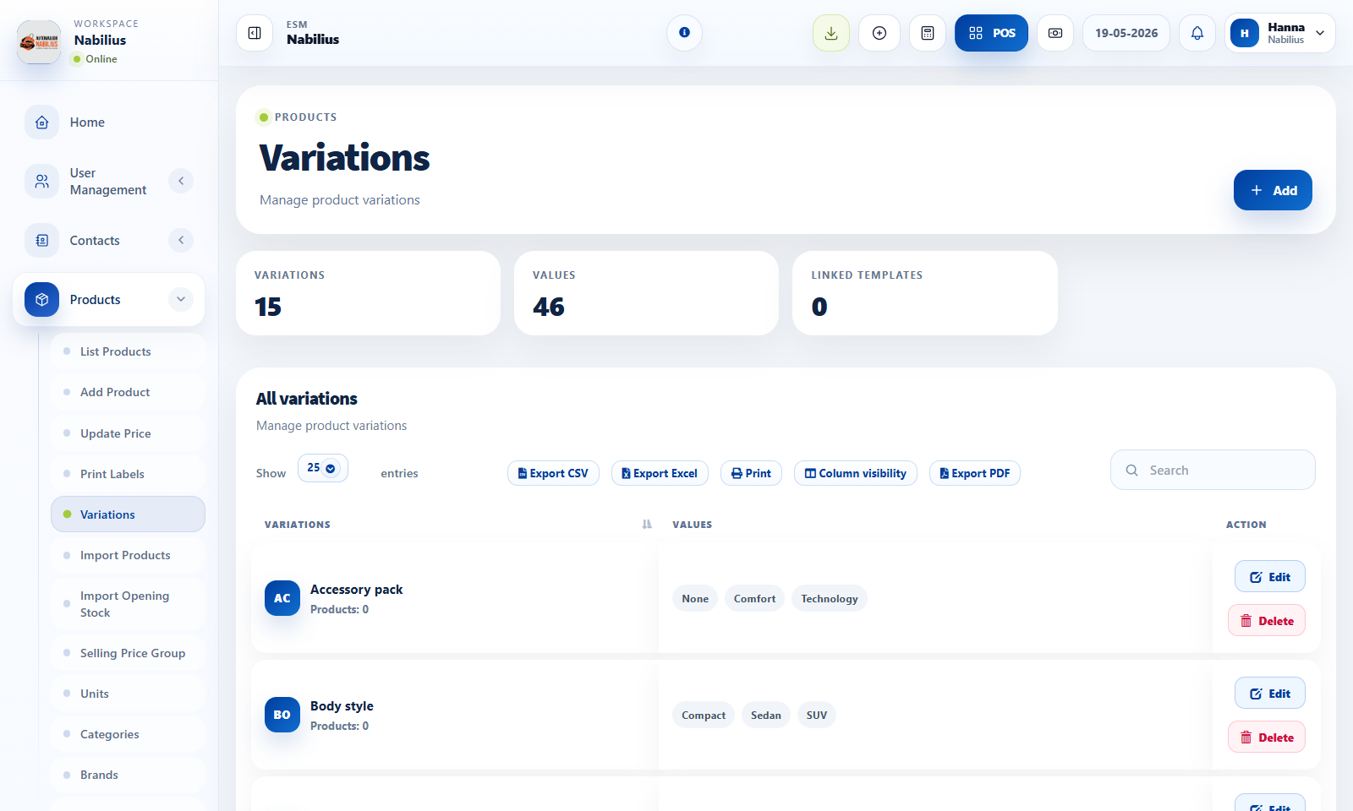This screenshot has height=811, width=1353.
Task: Open the Show 25 entries dropdown
Action: point(322,468)
